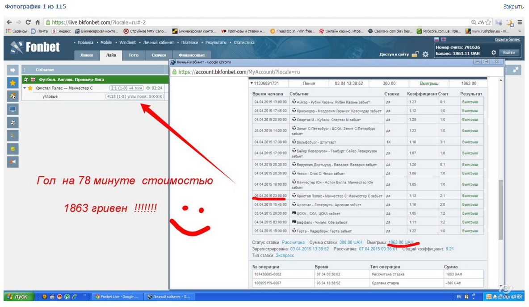Viewport: 529px width, 307px height.
Task: Select the tennis ball sidebar icon
Action: [13, 149]
